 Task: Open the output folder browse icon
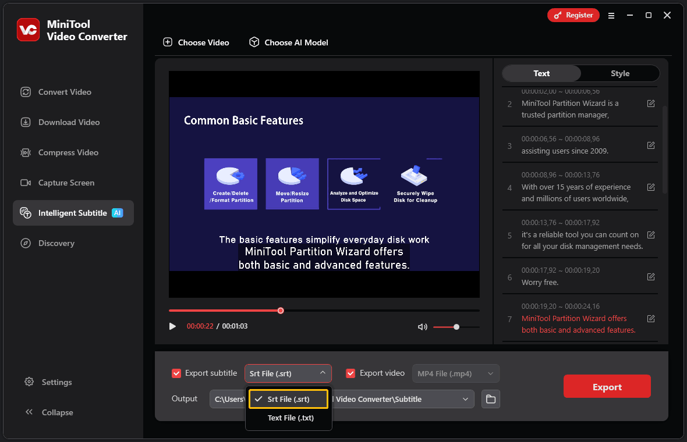[490, 399]
